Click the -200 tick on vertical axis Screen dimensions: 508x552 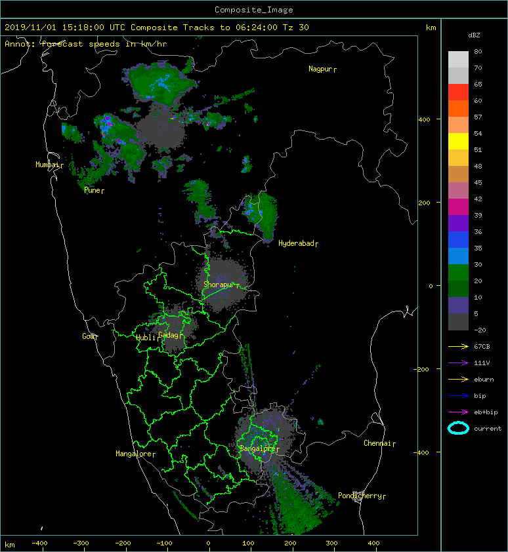pos(421,369)
